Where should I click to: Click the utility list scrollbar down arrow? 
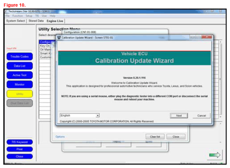pos(220,117)
